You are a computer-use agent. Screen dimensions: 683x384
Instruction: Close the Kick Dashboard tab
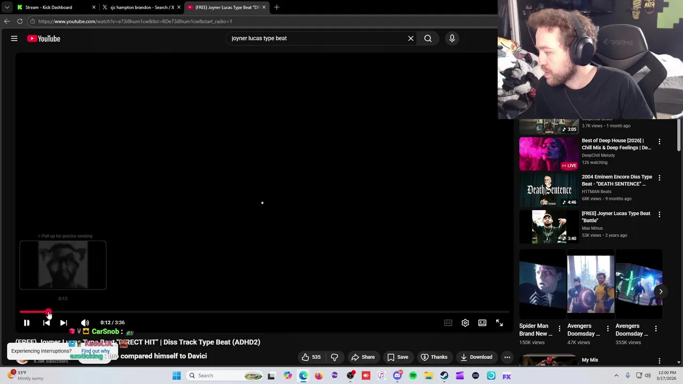[94, 7]
